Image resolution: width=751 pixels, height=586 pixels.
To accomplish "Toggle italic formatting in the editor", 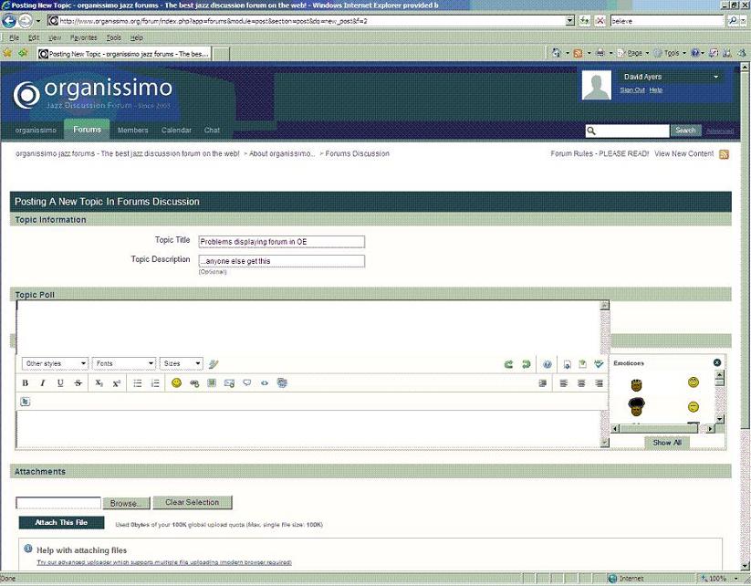I will click(43, 382).
